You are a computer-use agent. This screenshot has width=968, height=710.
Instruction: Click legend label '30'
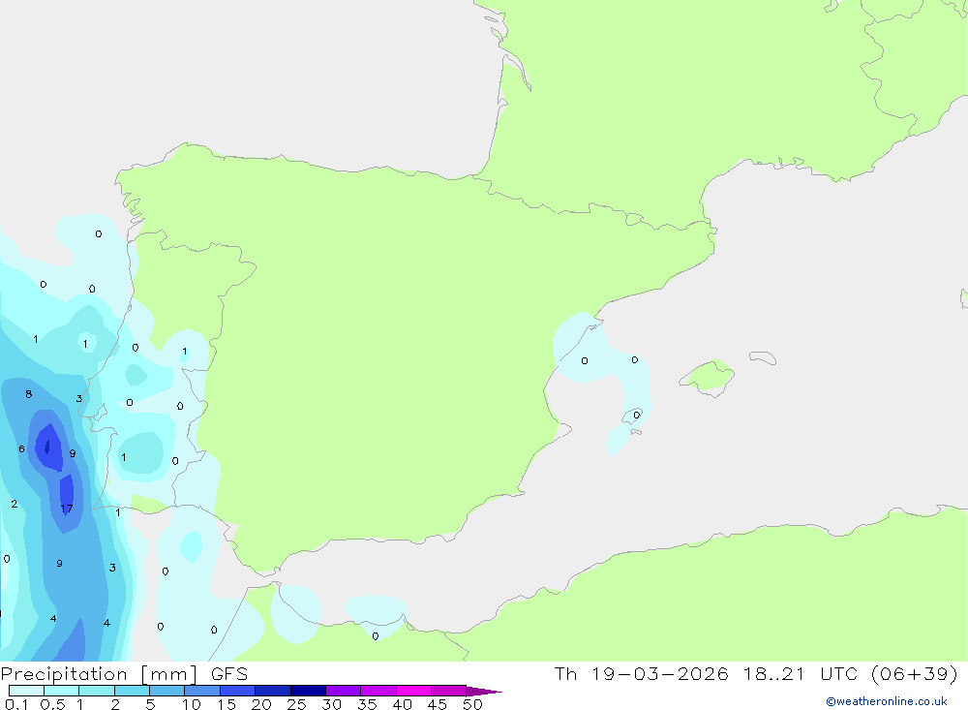coord(331,704)
